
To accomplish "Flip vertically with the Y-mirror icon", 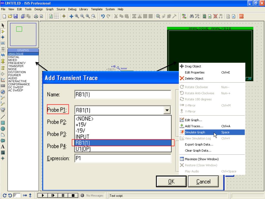I will click(x=30, y=195).
